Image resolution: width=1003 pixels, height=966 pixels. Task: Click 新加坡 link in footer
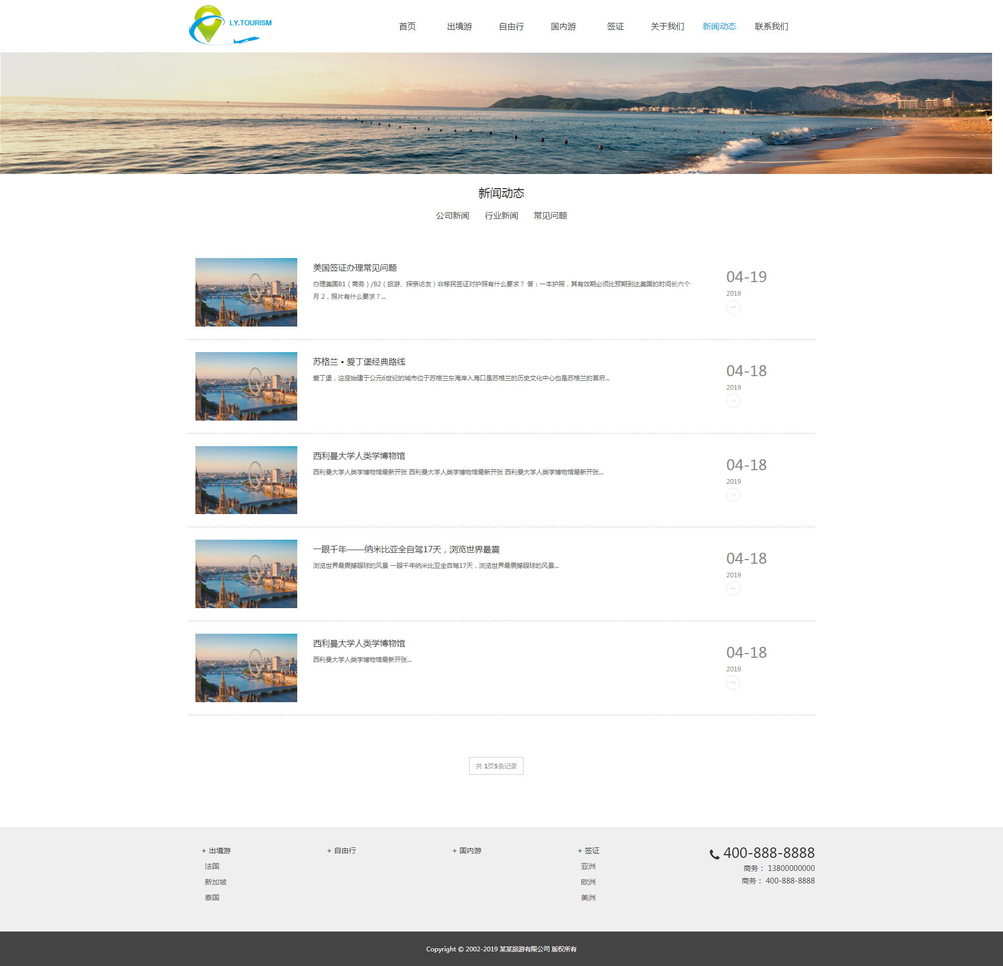tap(215, 882)
